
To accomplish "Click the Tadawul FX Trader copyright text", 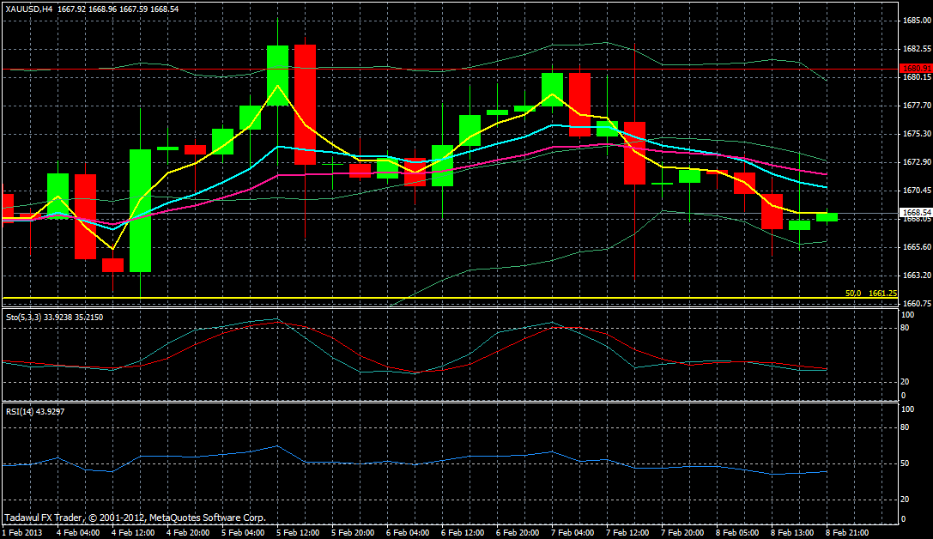I will (x=135, y=518).
